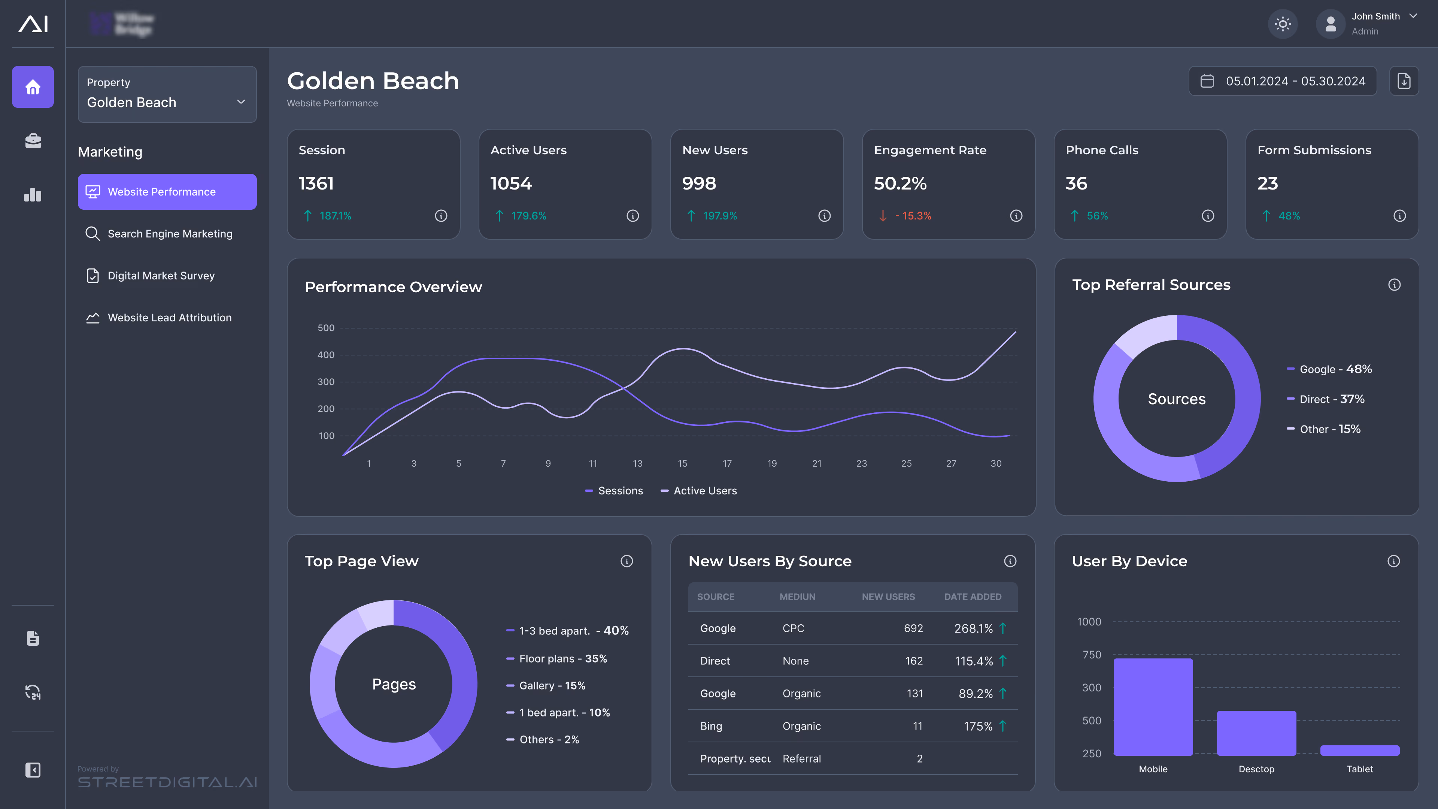This screenshot has width=1438, height=809.
Task: Open info on Top Referral Sources
Action: click(x=1395, y=285)
